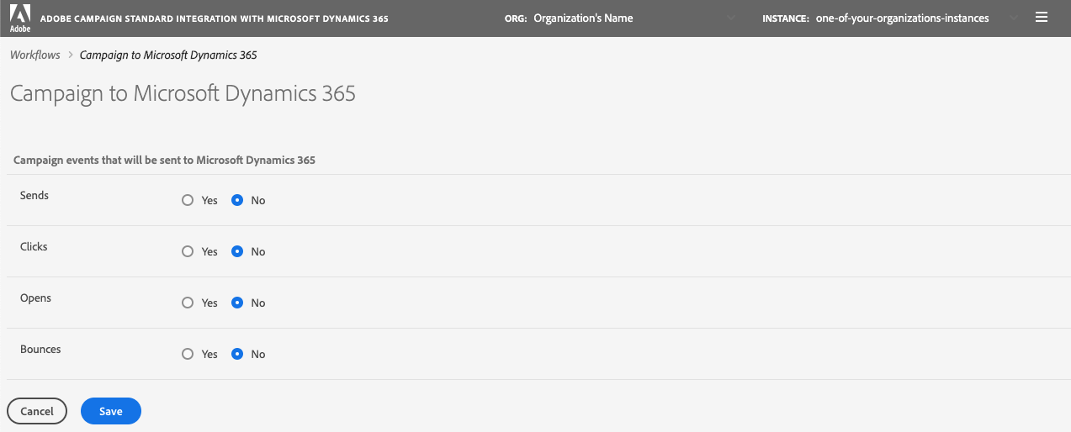
Task: Select No for Sends events
Action: point(237,201)
